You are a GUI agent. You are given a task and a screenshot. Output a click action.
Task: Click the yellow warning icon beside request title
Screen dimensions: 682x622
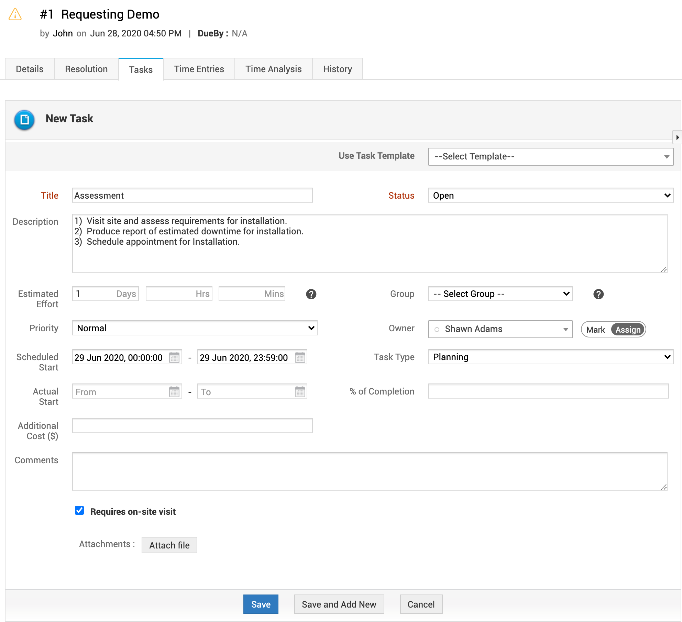(15, 15)
